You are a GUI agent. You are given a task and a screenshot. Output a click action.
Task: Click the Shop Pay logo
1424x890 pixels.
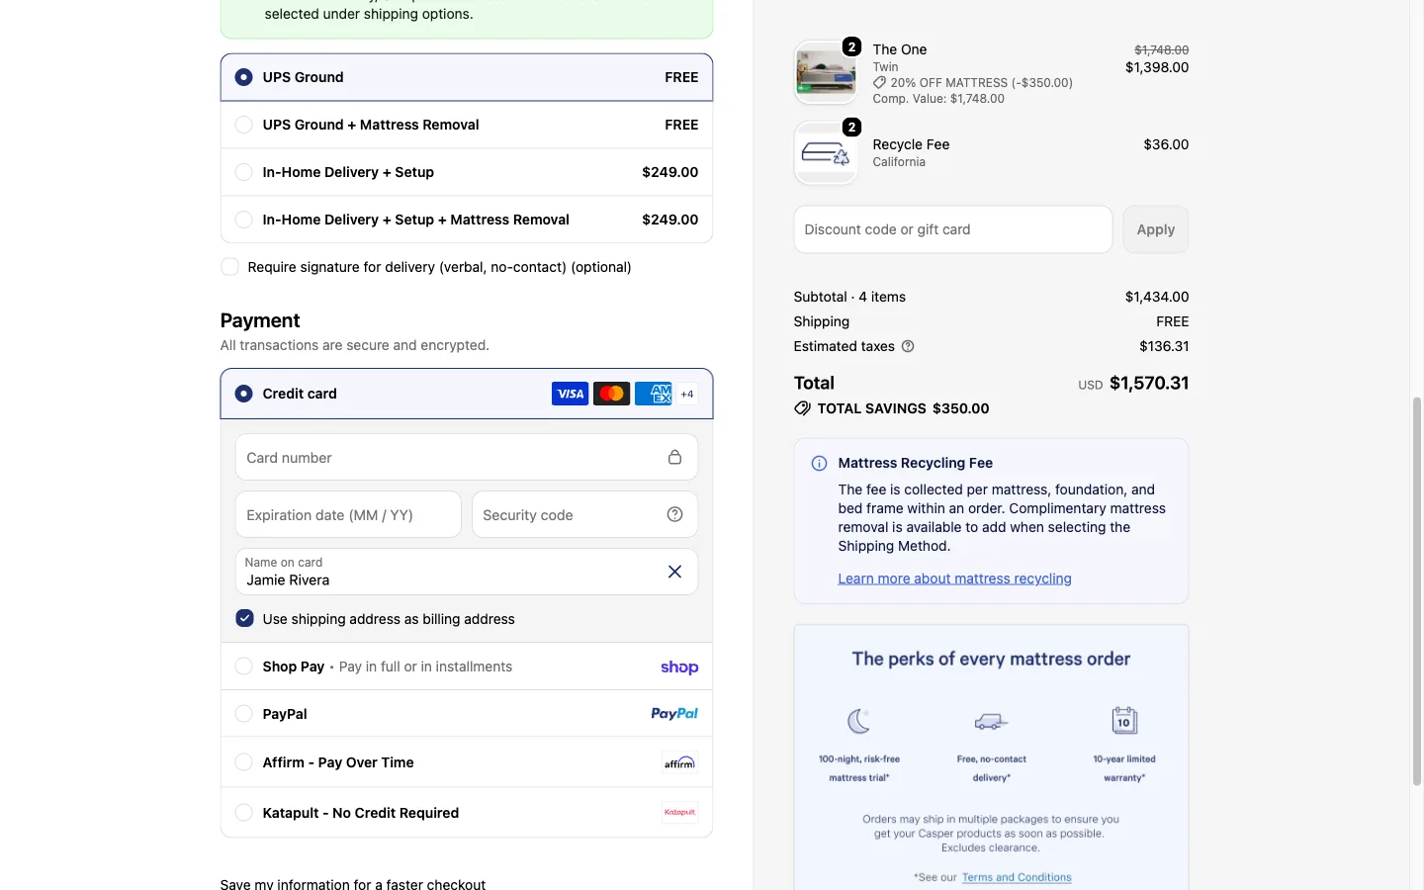(679, 667)
